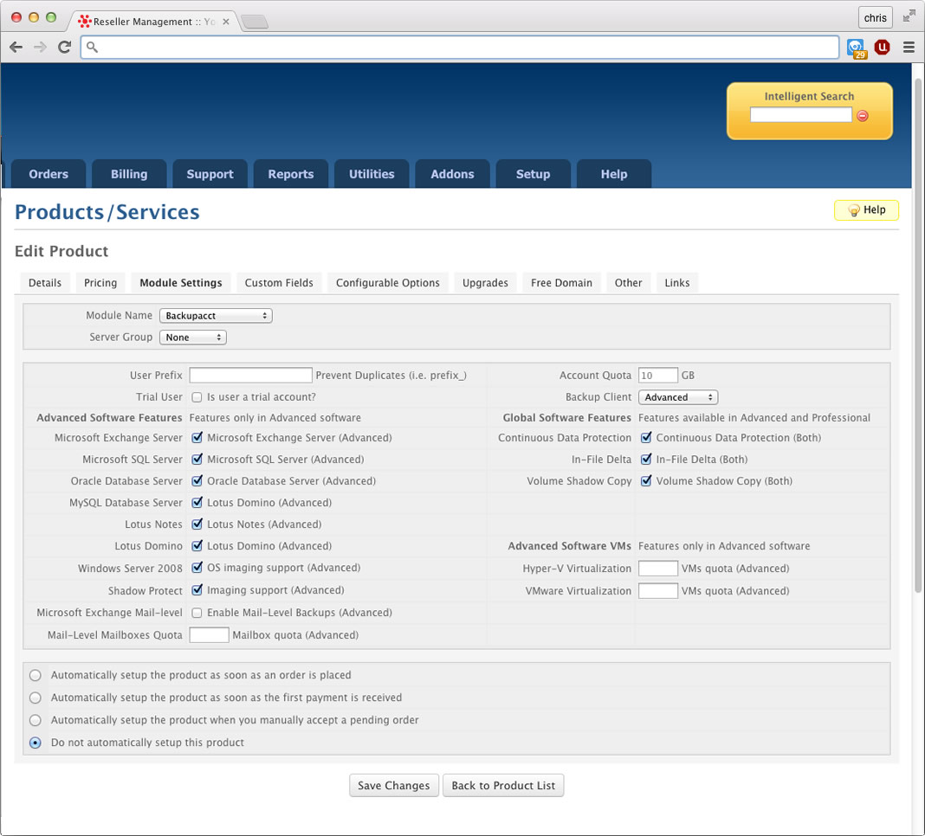Uncheck Oracle Database Server (Advanced)
The width and height of the screenshot is (925, 836).
(x=197, y=481)
